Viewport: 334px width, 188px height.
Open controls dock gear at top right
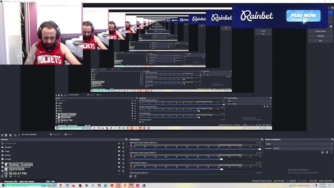pos(331,27)
